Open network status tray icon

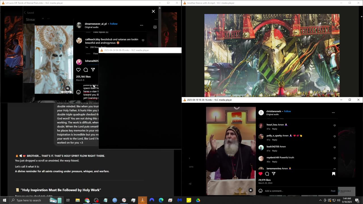point(334,200)
